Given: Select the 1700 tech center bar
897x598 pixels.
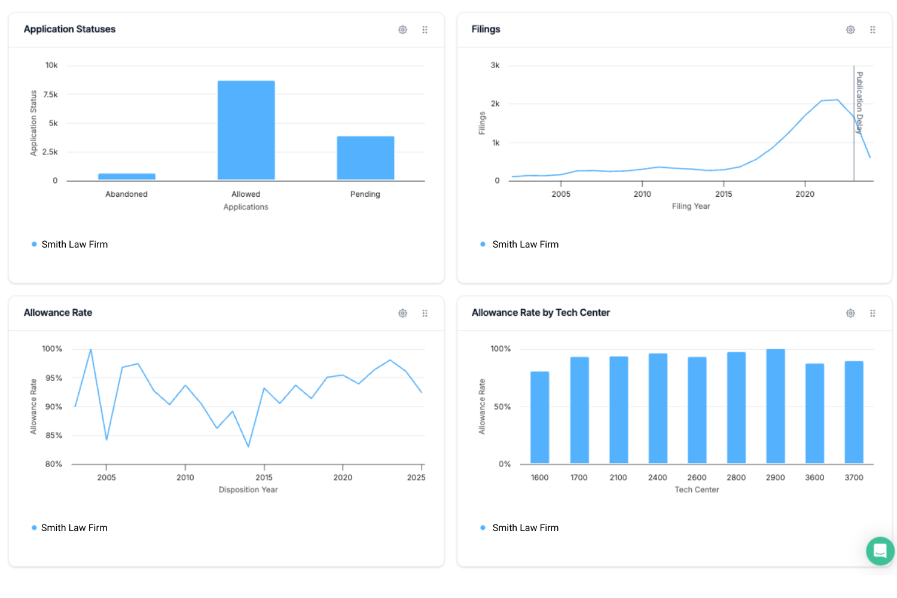Looking at the screenshot, I should coord(579,410).
